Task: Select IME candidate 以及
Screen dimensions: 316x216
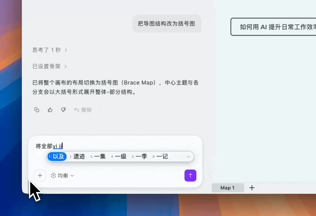Action: pyautogui.click(x=57, y=156)
